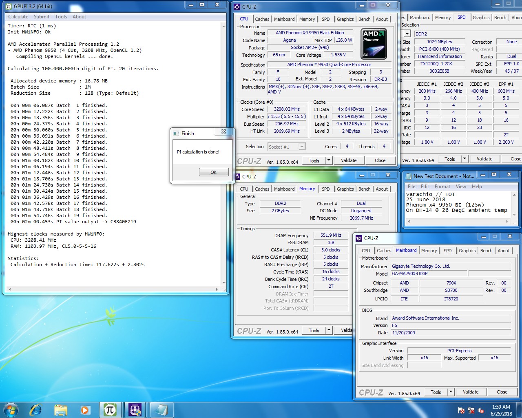Launch Internet Explorer from taskbar

(x=36, y=410)
